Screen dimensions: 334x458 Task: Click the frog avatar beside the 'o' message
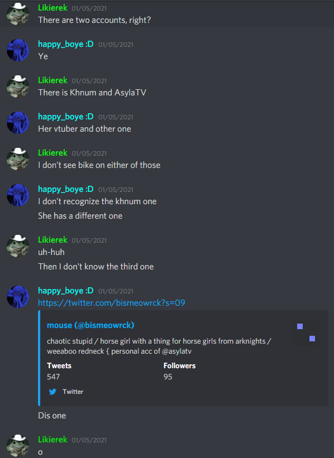click(x=18, y=445)
